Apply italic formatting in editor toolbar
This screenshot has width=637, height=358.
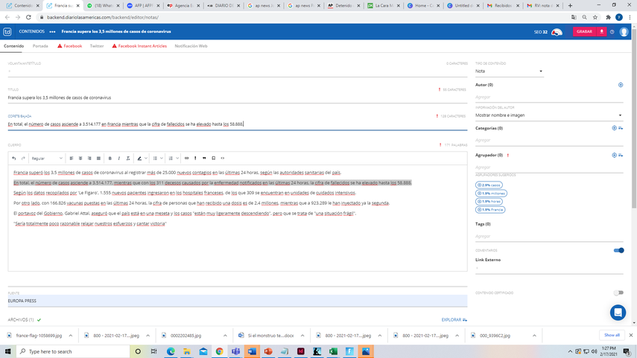(x=118, y=158)
